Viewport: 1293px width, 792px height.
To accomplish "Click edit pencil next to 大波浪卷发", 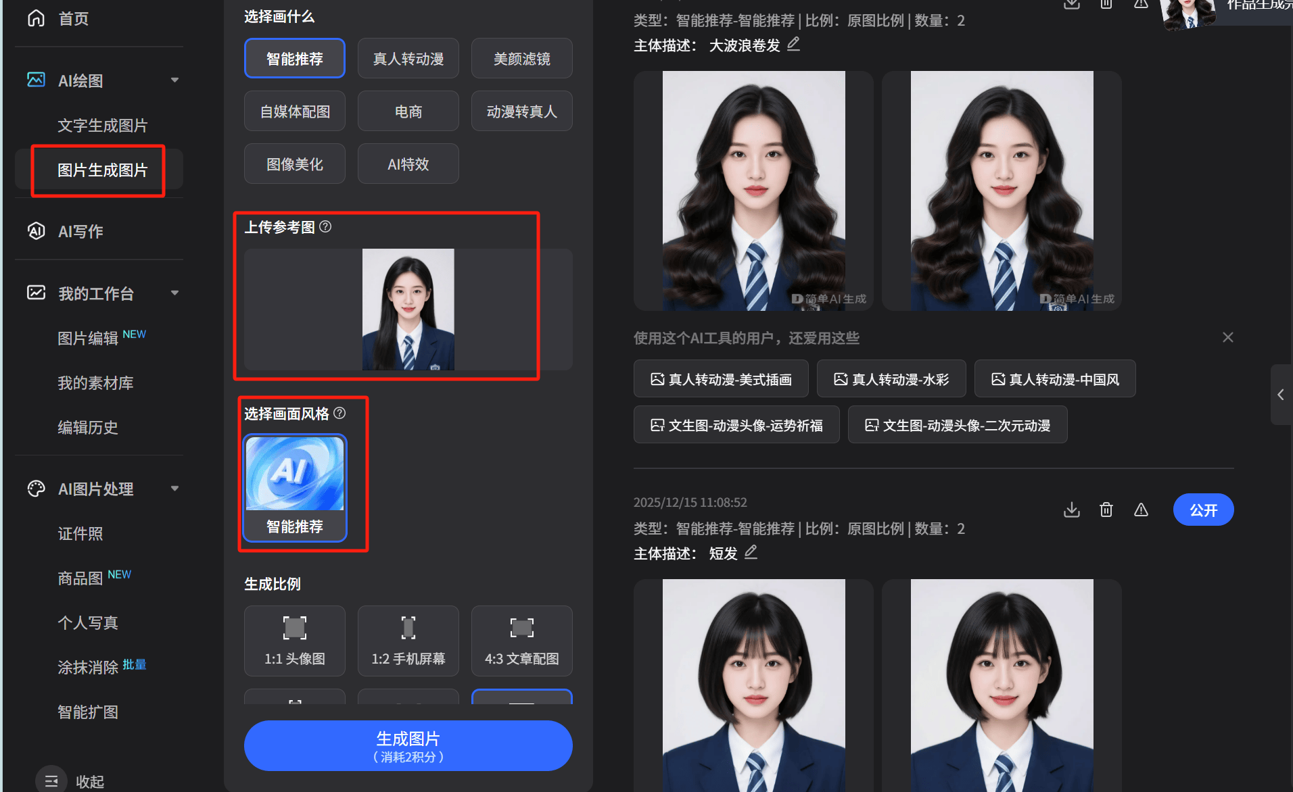I will 793,45.
